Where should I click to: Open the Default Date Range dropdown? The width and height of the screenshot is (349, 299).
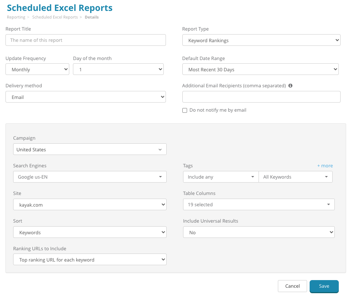pos(260,69)
